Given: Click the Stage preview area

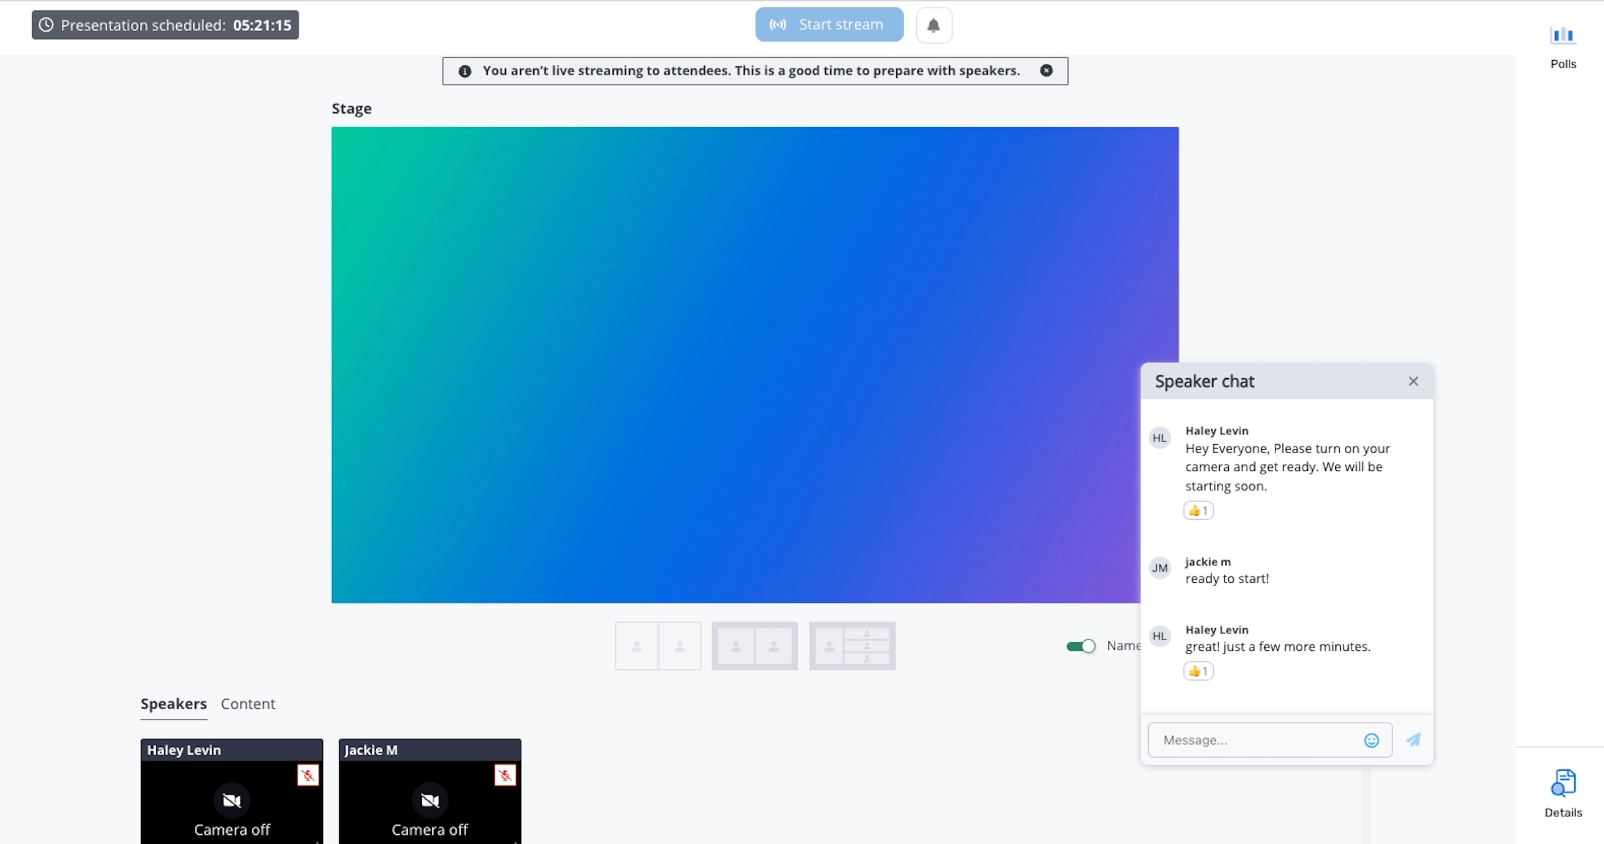Looking at the screenshot, I should 755,365.
